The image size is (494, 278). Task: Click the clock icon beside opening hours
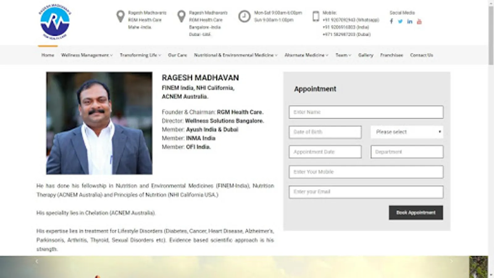click(244, 16)
